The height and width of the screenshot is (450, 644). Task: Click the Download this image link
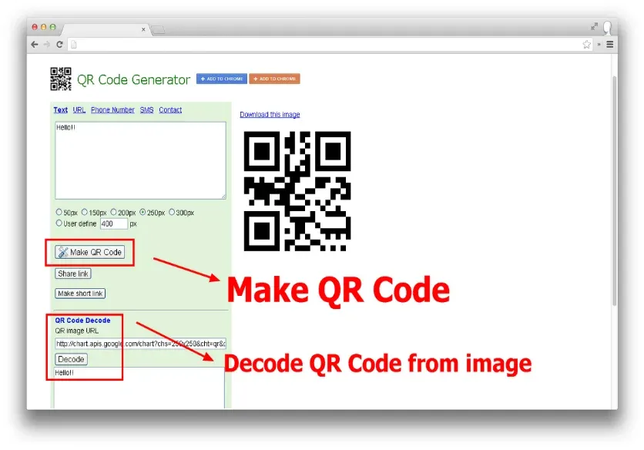coord(270,114)
